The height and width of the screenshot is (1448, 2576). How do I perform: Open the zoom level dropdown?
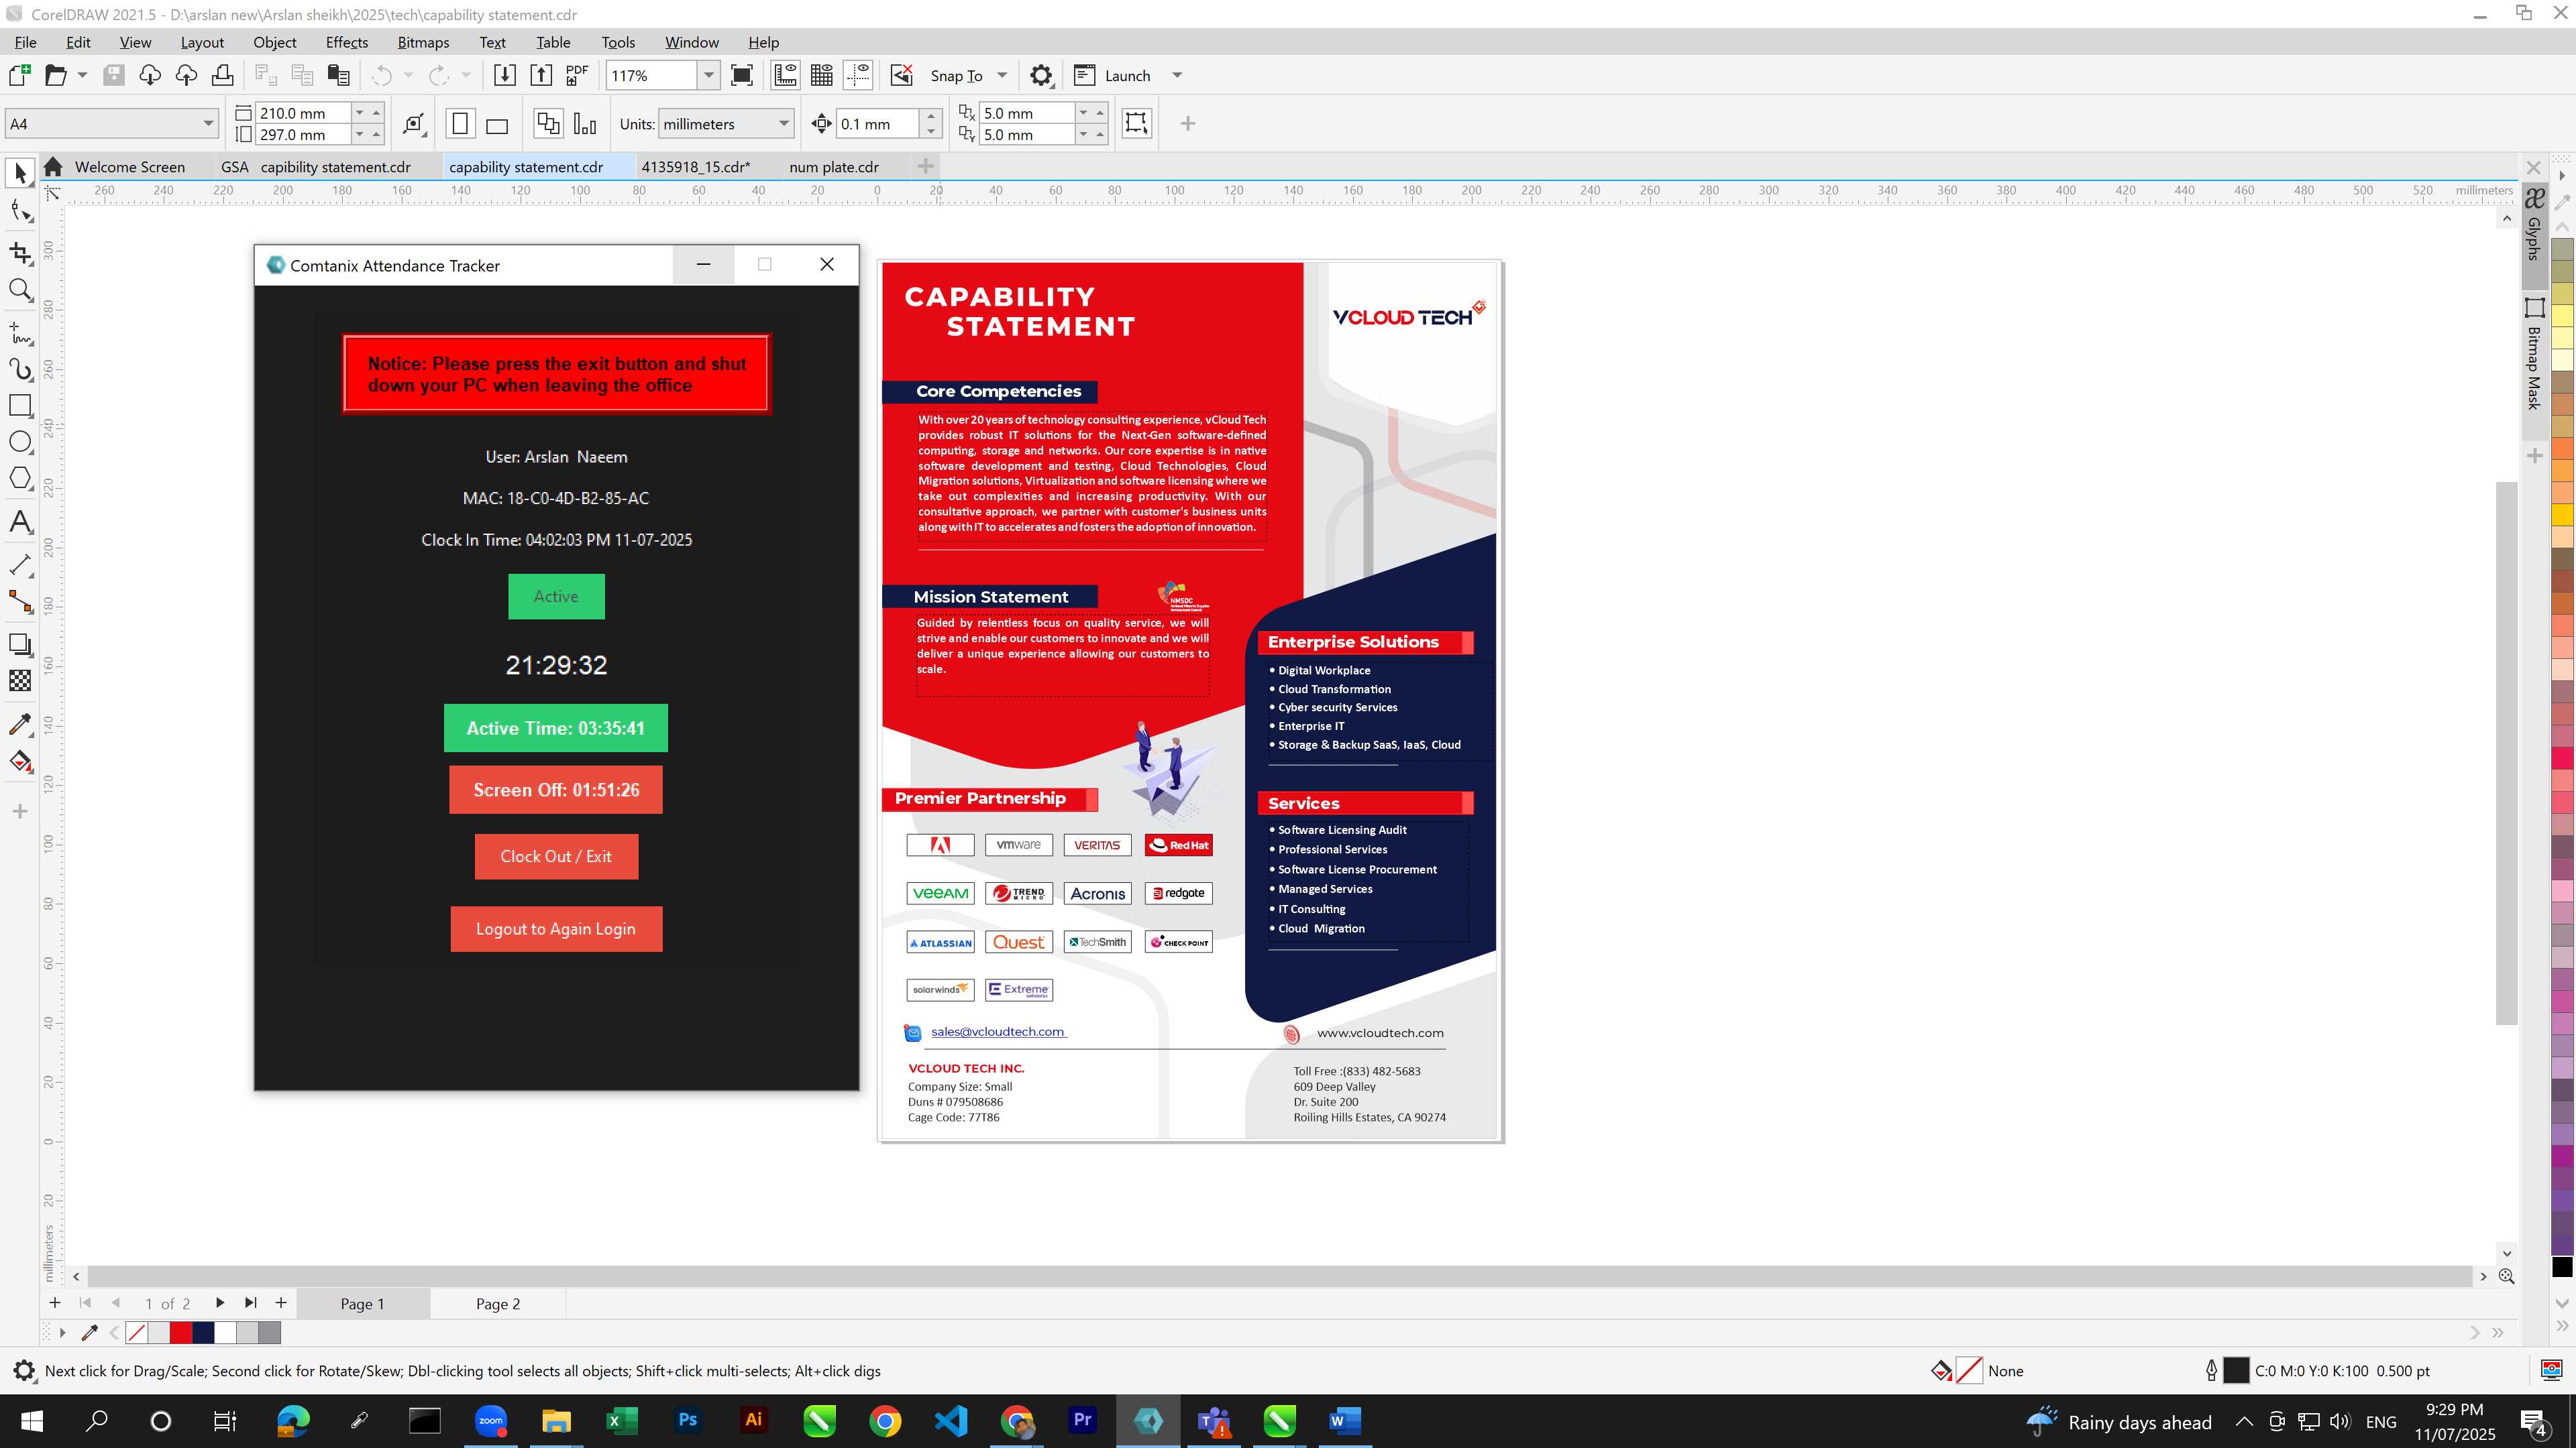coord(709,75)
